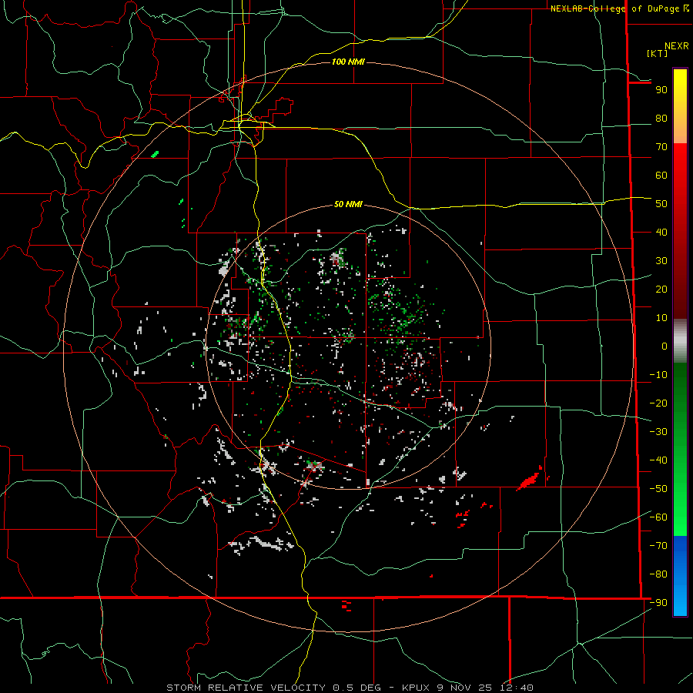
Task: Select the -20 knot scale label
Action: coord(658,403)
